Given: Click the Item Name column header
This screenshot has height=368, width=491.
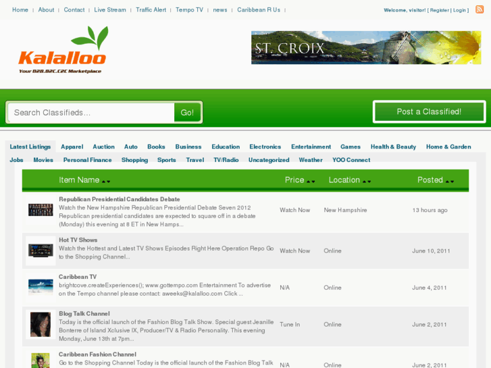Looking at the screenshot, I should coord(79,180).
